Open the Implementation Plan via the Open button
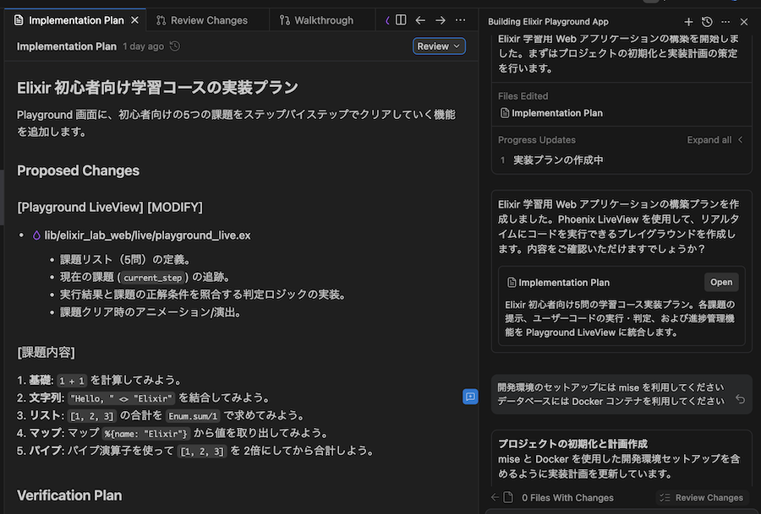Screen dimensions: 761x514 click(721, 281)
